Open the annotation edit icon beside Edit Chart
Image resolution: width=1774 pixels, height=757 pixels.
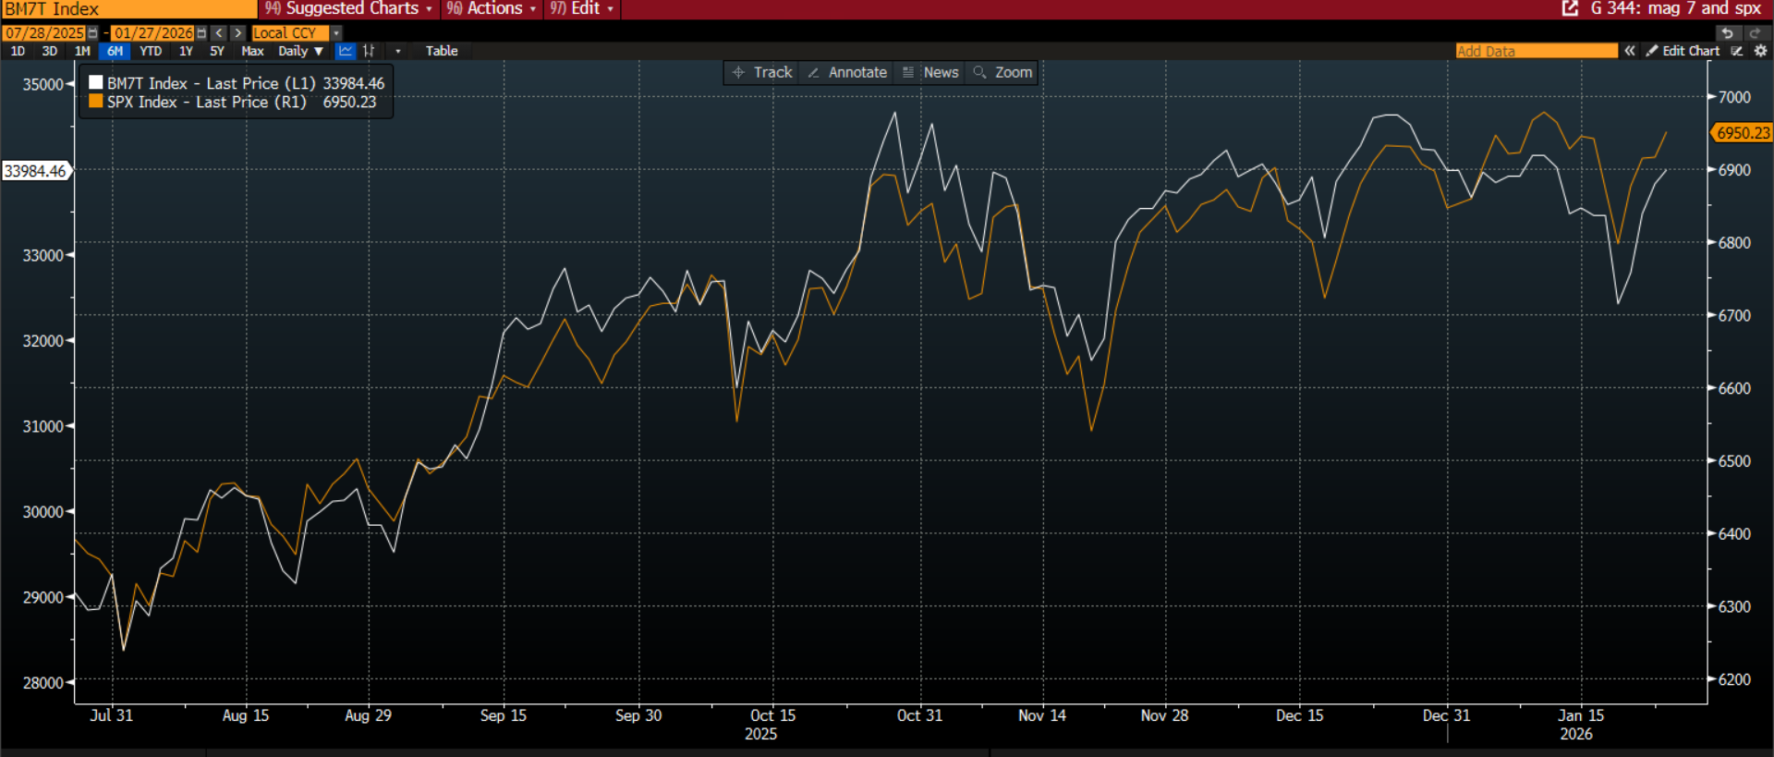pos(1737,51)
